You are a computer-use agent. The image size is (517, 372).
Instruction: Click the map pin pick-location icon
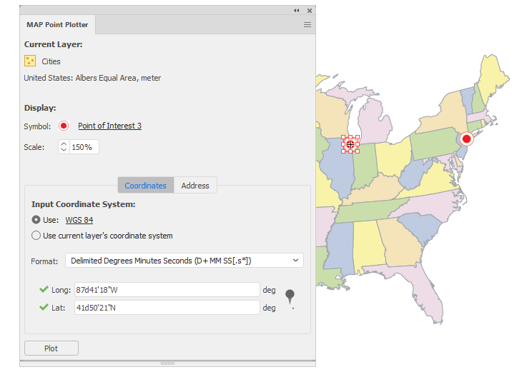290,297
